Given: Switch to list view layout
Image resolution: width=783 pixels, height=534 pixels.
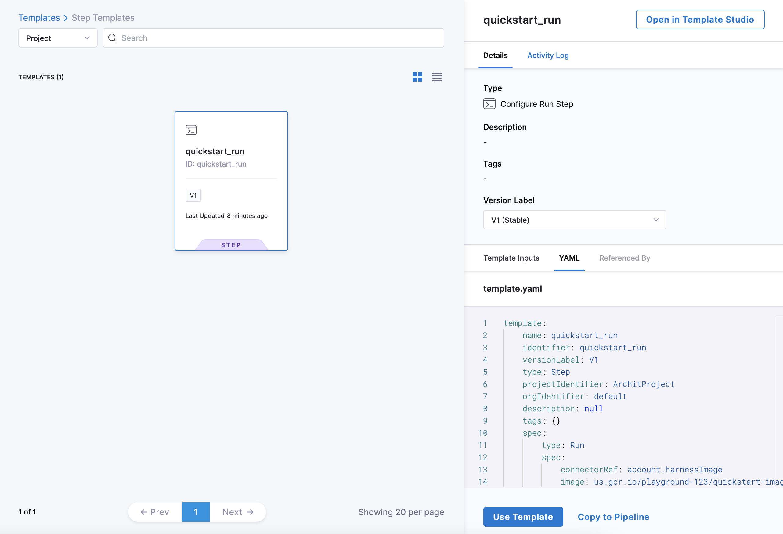Looking at the screenshot, I should [x=437, y=77].
